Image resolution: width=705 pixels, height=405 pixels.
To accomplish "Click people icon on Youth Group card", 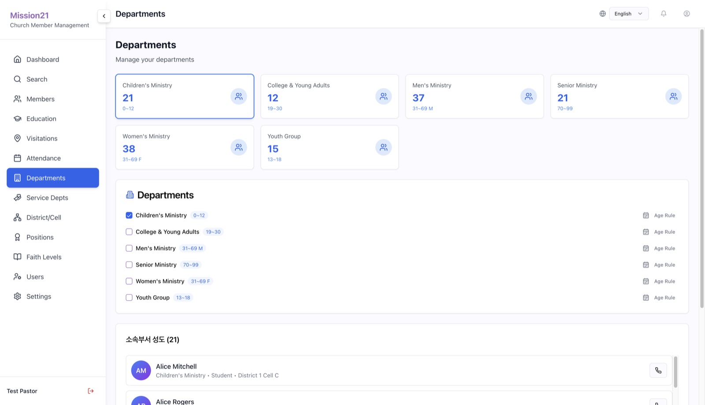I will click(x=384, y=147).
